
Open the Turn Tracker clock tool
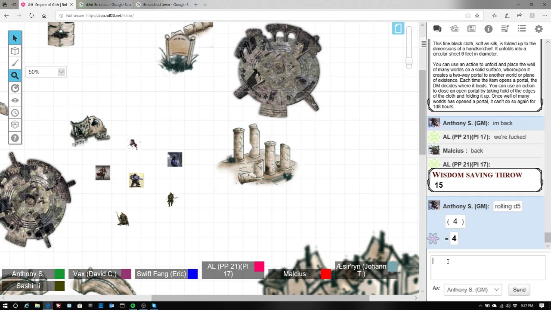[15, 113]
